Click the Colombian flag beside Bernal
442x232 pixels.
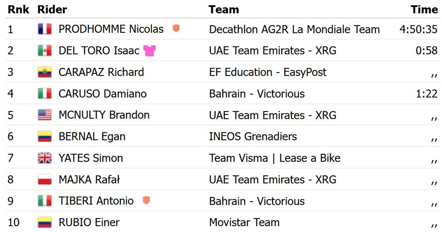pyautogui.click(x=45, y=137)
